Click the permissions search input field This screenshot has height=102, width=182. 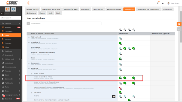tap(65, 23)
